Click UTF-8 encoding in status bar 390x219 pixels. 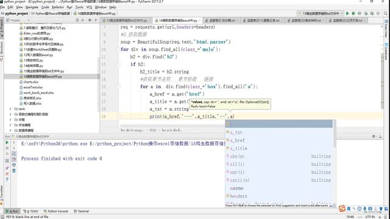370,217
